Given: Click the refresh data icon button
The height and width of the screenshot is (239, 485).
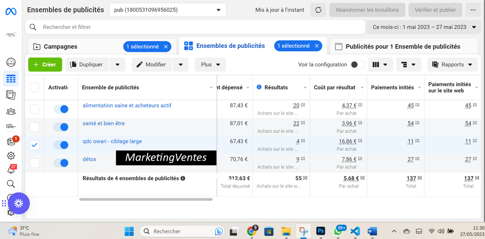Looking at the screenshot, I should tap(318, 10).
